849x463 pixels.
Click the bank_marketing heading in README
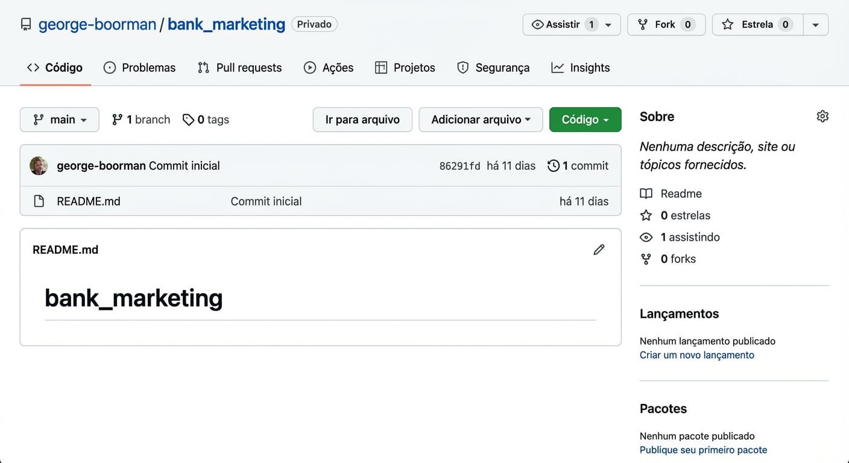[134, 298]
